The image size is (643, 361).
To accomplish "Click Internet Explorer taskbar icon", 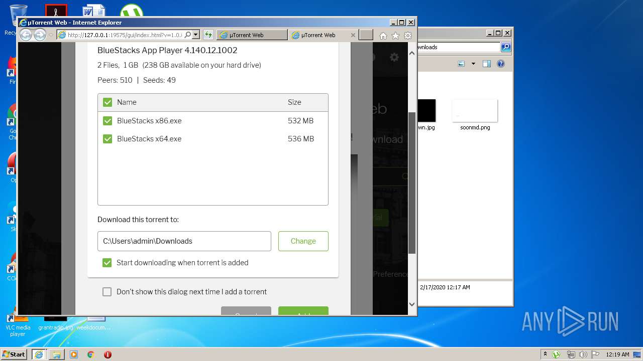I will click(x=39, y=354).
